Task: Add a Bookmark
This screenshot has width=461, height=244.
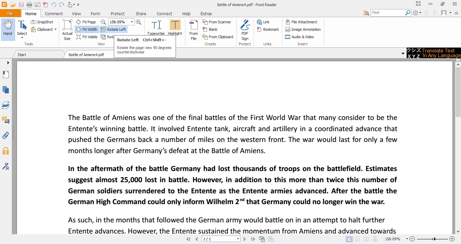Action: pyautogui.click(x=268, y=29)
